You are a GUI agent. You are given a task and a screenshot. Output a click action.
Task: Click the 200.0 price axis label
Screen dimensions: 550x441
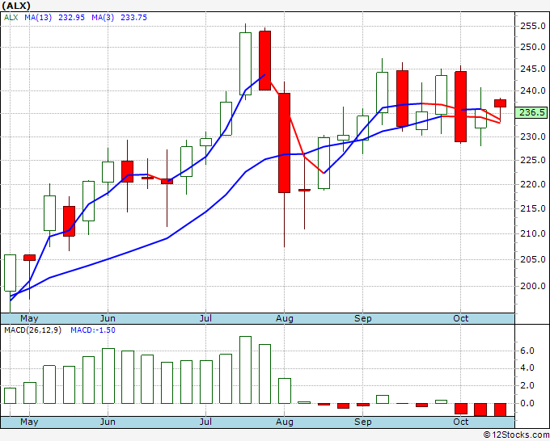pos(533,286)
